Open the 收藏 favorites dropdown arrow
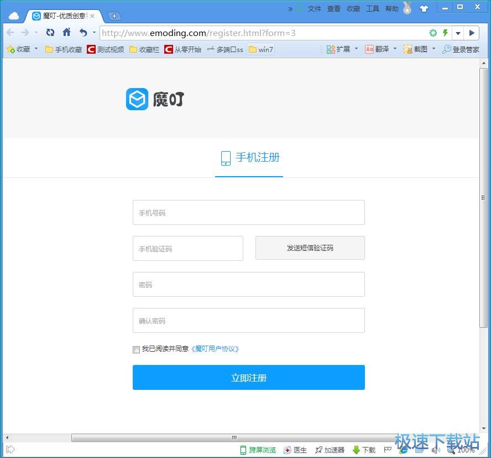This screenshot has width=491, height=458. (x=35, y=49)
